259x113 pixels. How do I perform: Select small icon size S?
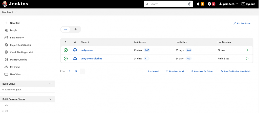coord(70,71)
